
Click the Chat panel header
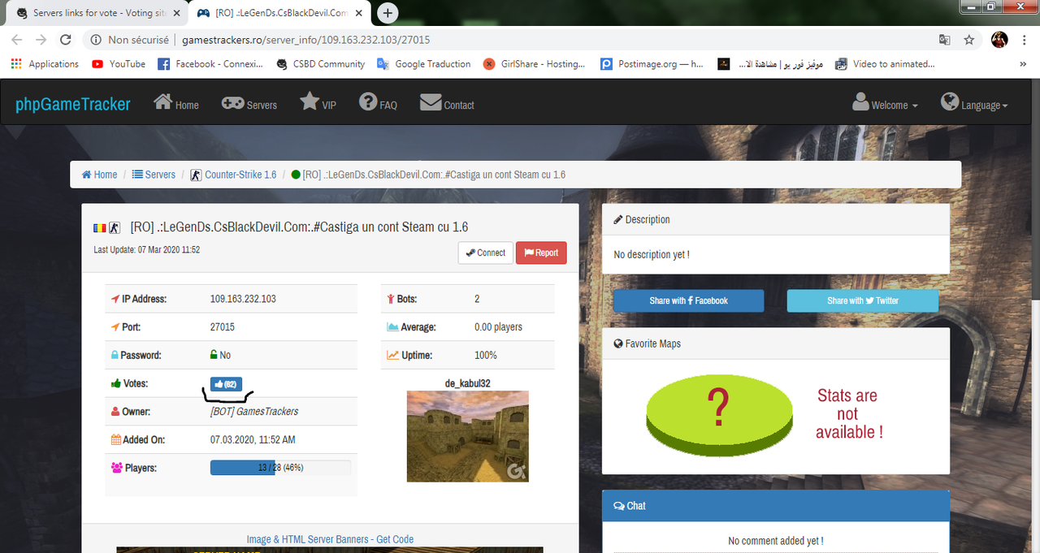click(776, 506)
